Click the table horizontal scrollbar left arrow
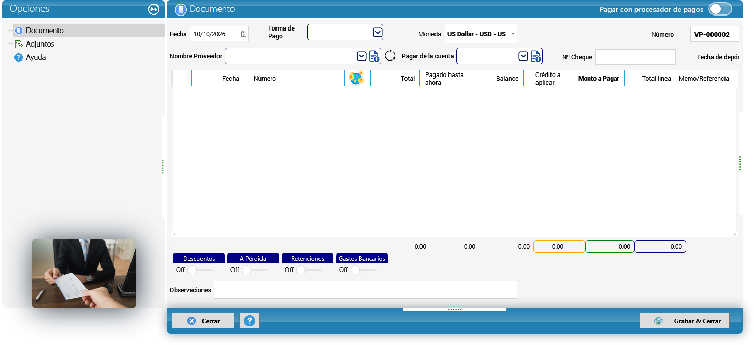Image resolution: width=754 pixels, height=345 pixels. 174,234
